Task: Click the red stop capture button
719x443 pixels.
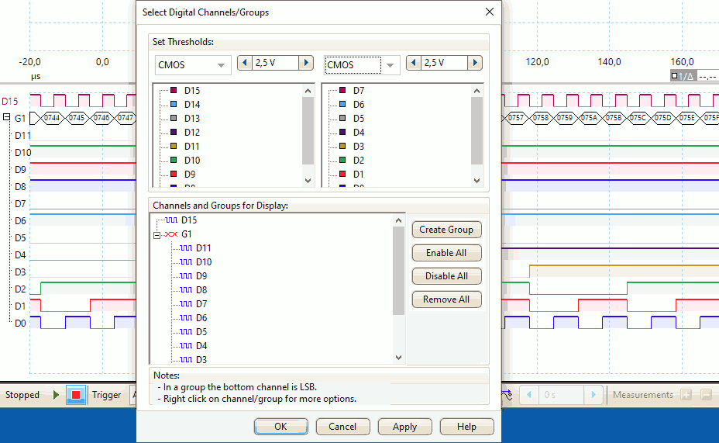Action: [76, 395]
